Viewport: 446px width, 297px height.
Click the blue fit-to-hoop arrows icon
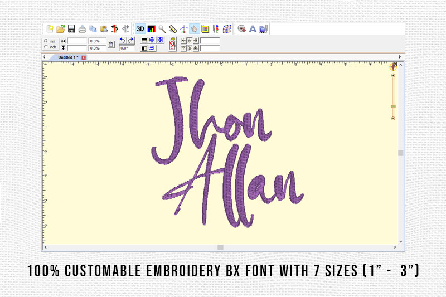(161, 40)
